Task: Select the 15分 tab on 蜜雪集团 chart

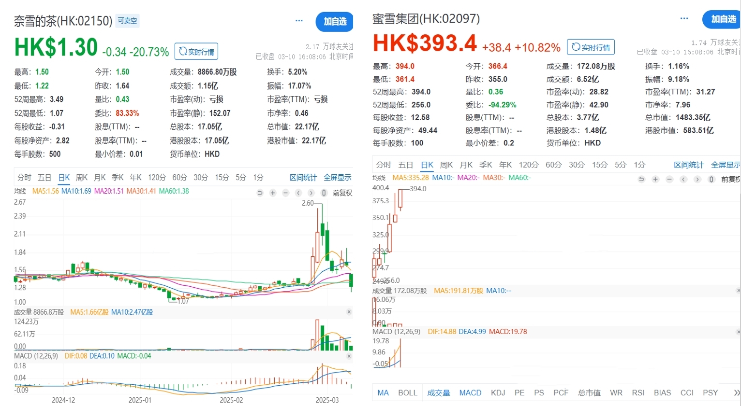Action: click(x=599, y=165)
